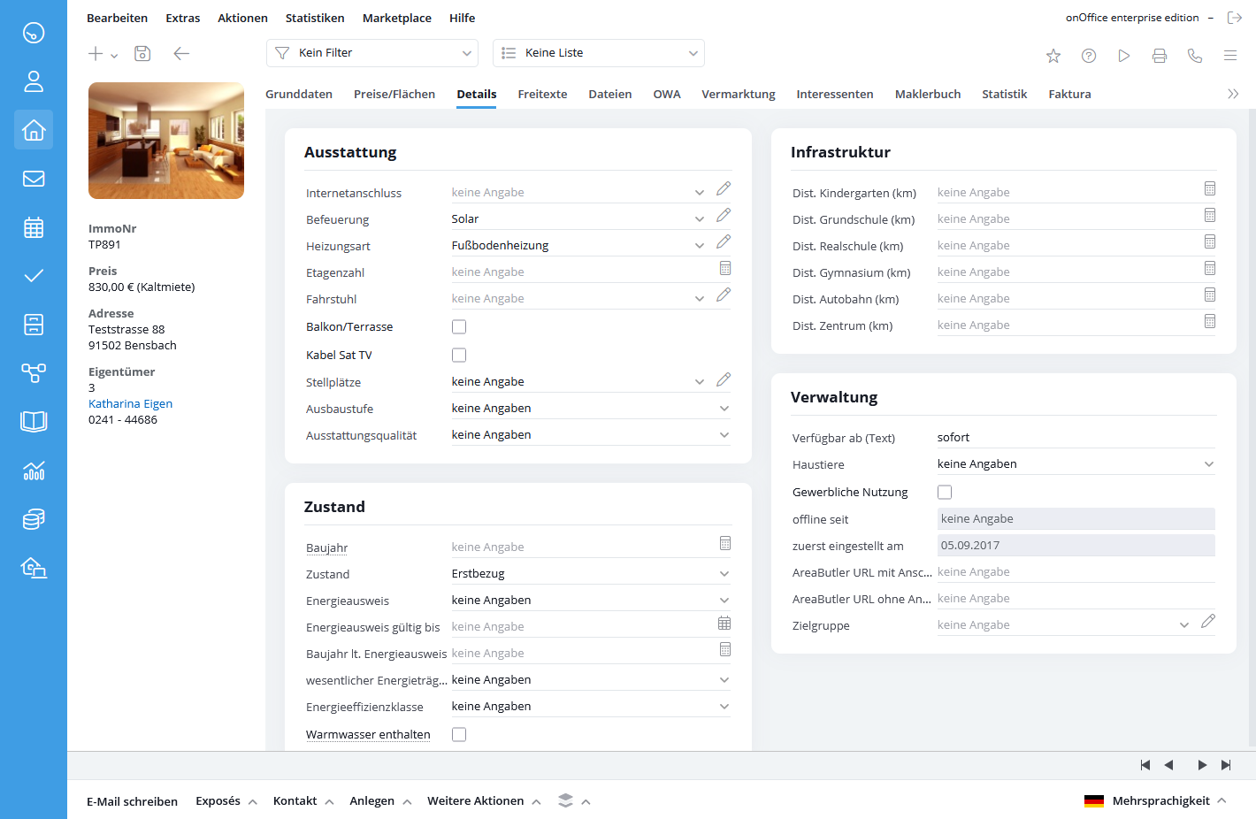Click the phone icon in toolbar
The height and width of the screenshot is (819, 1256).
click(1195, 56)
